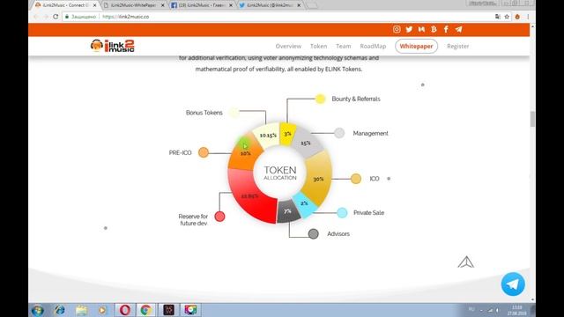Open the file explorer folder on the taskbar

[82, 310]
